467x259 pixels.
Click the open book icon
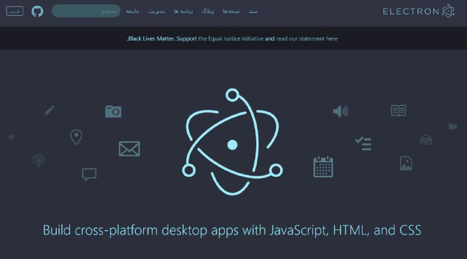point(399,110)
